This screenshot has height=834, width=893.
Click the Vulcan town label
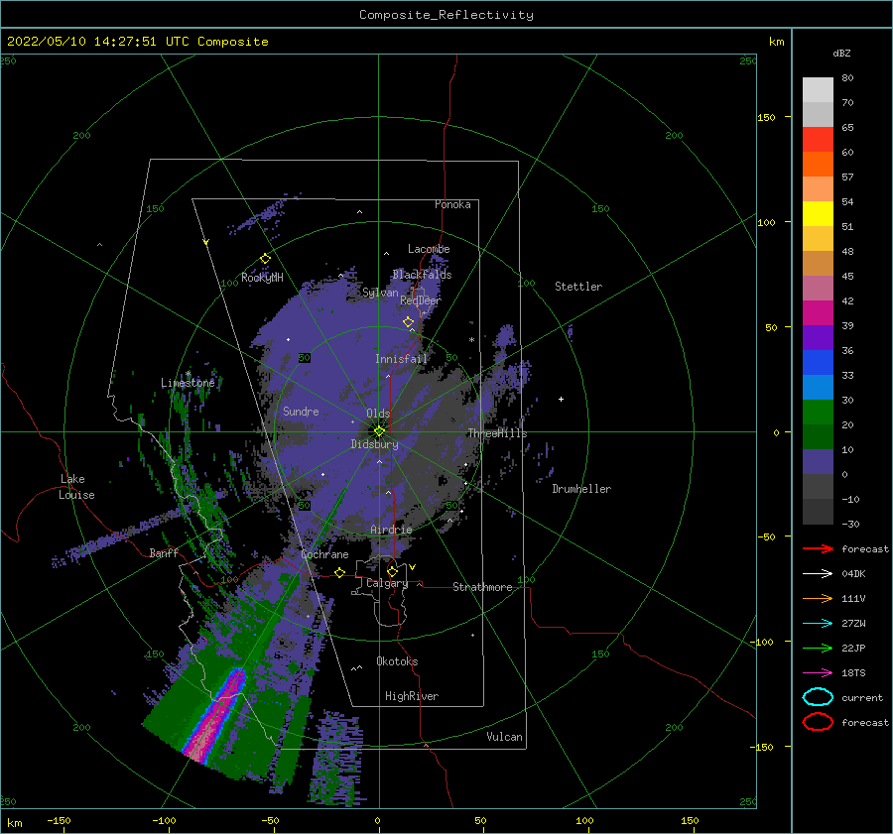coord(505,737)
